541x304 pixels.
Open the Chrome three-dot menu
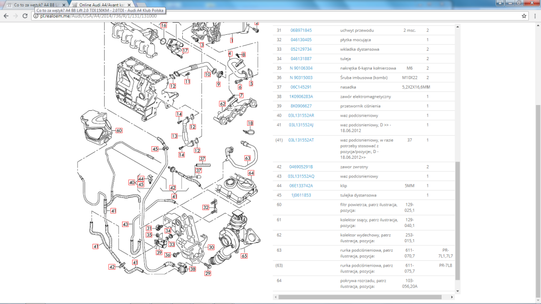pyautogui.click(x=535, y=16)
